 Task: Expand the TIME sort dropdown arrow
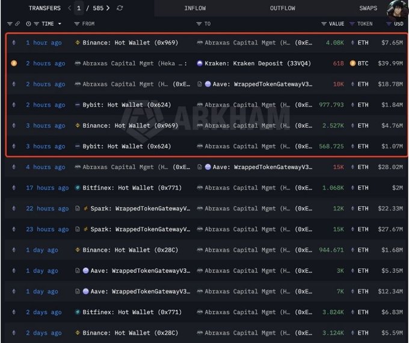(60, 23)
